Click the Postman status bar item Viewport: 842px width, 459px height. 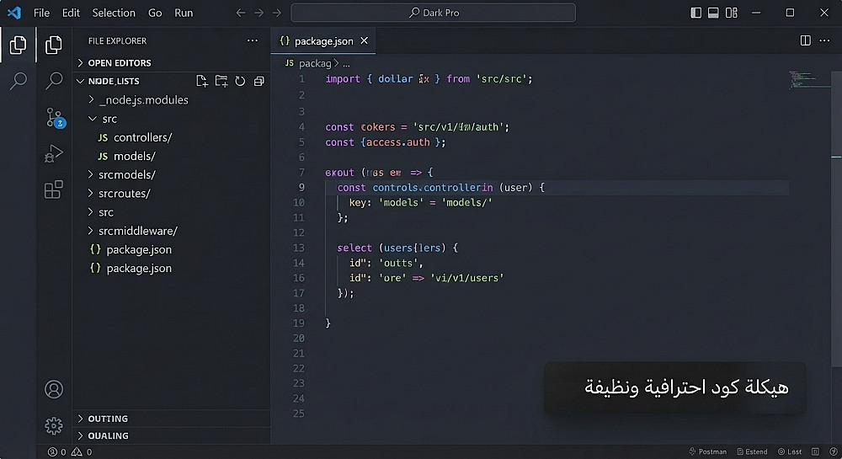[708, 451]
